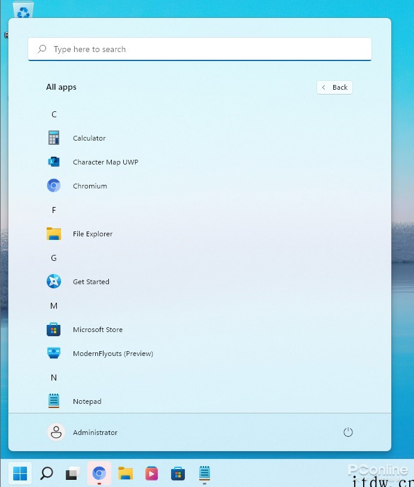
Task: Jump via the letter M header
Action: (54, 306)
